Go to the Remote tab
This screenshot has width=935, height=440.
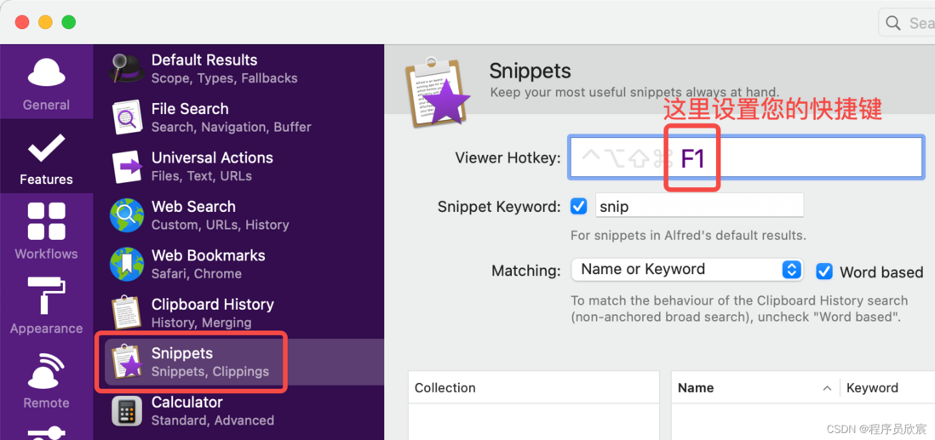[46, 380]
